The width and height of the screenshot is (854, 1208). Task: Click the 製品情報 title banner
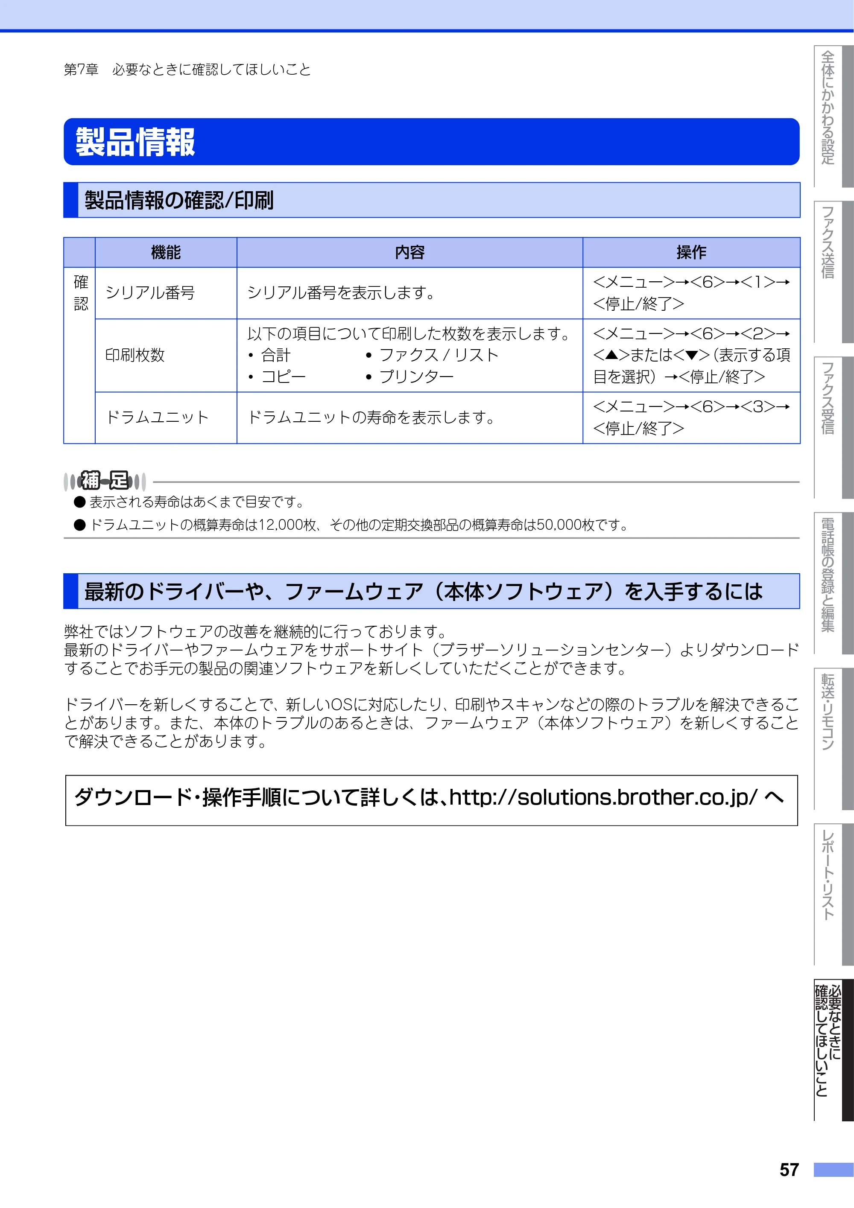(x=431, y=142)
